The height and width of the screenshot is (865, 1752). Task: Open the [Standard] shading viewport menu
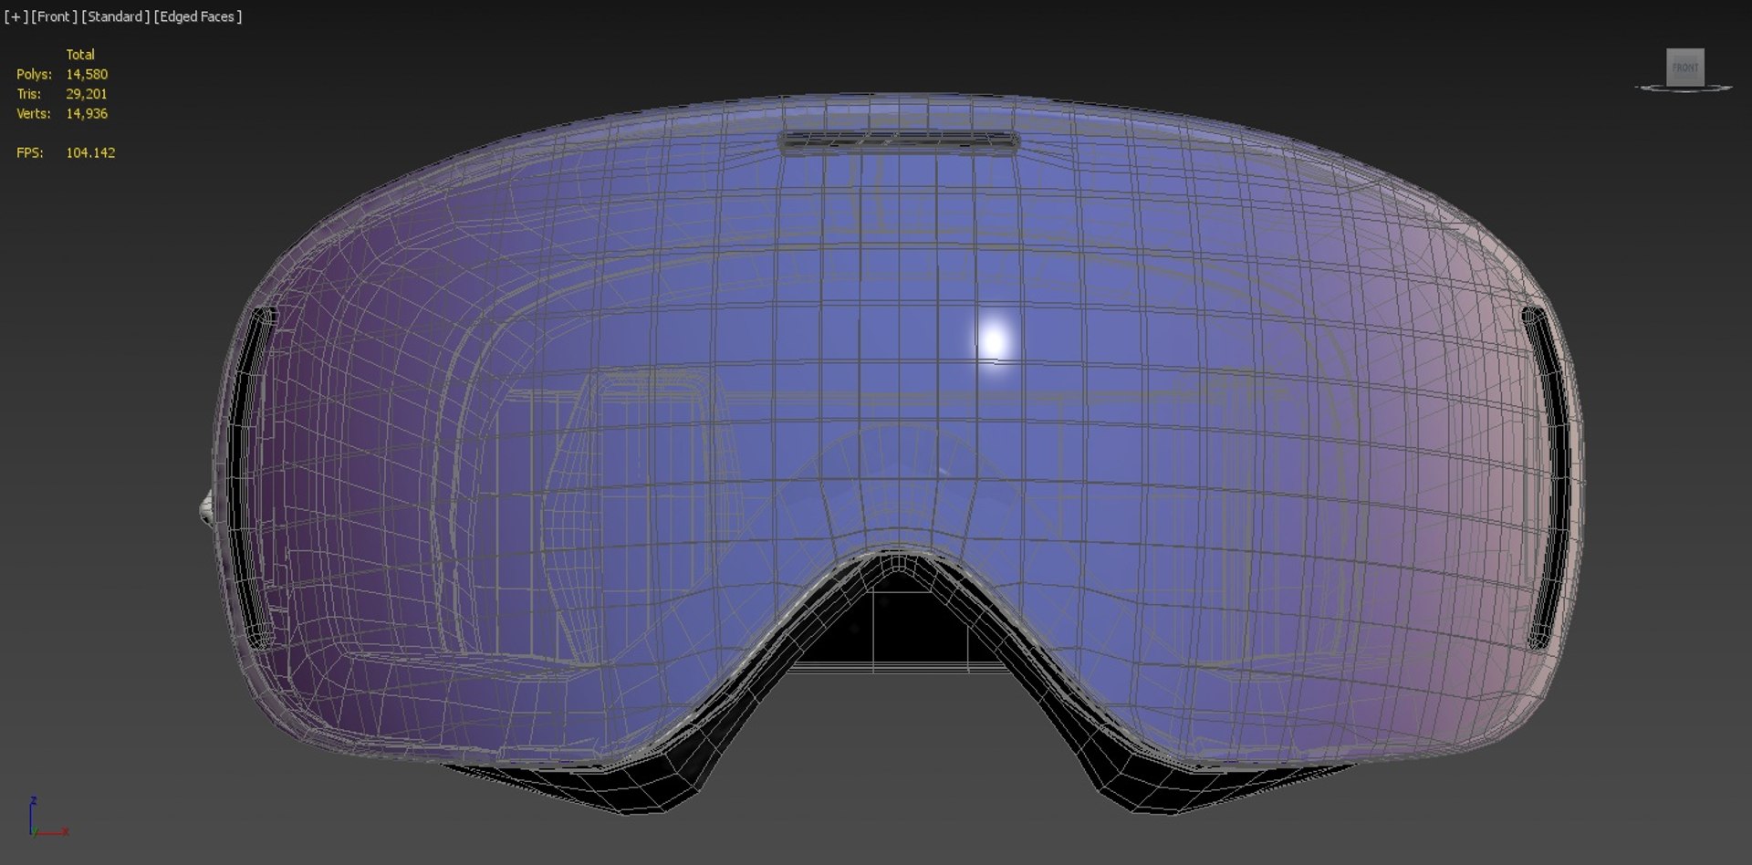(x=115, y=16)
